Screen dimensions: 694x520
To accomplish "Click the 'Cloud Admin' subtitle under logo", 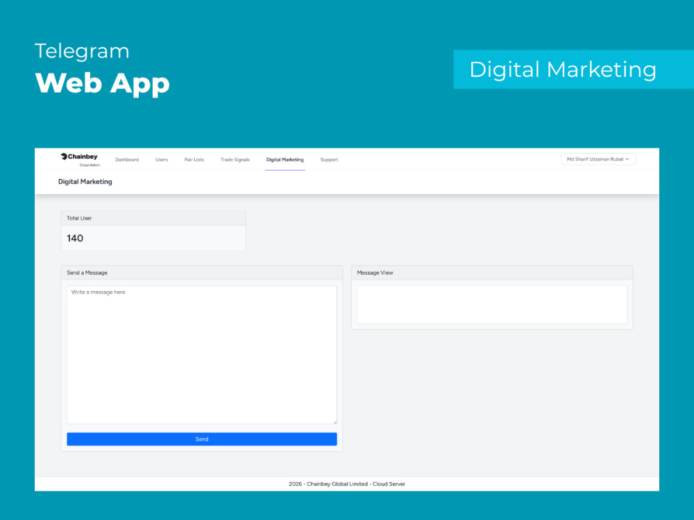I will click(x=90, y=165).
